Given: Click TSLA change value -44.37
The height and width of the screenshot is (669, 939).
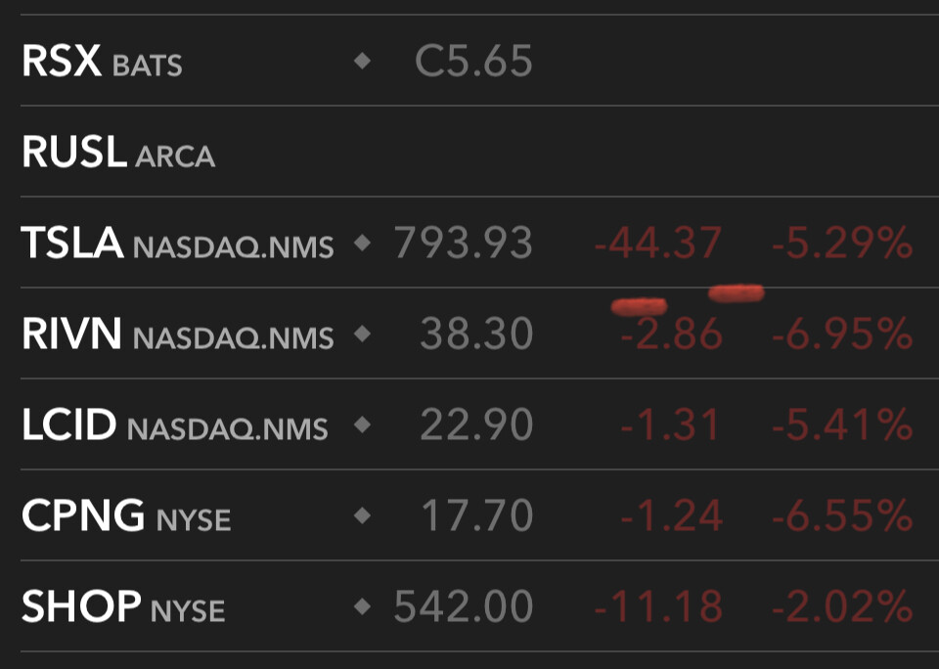Looking at the screenshot, I should (658, 243).
